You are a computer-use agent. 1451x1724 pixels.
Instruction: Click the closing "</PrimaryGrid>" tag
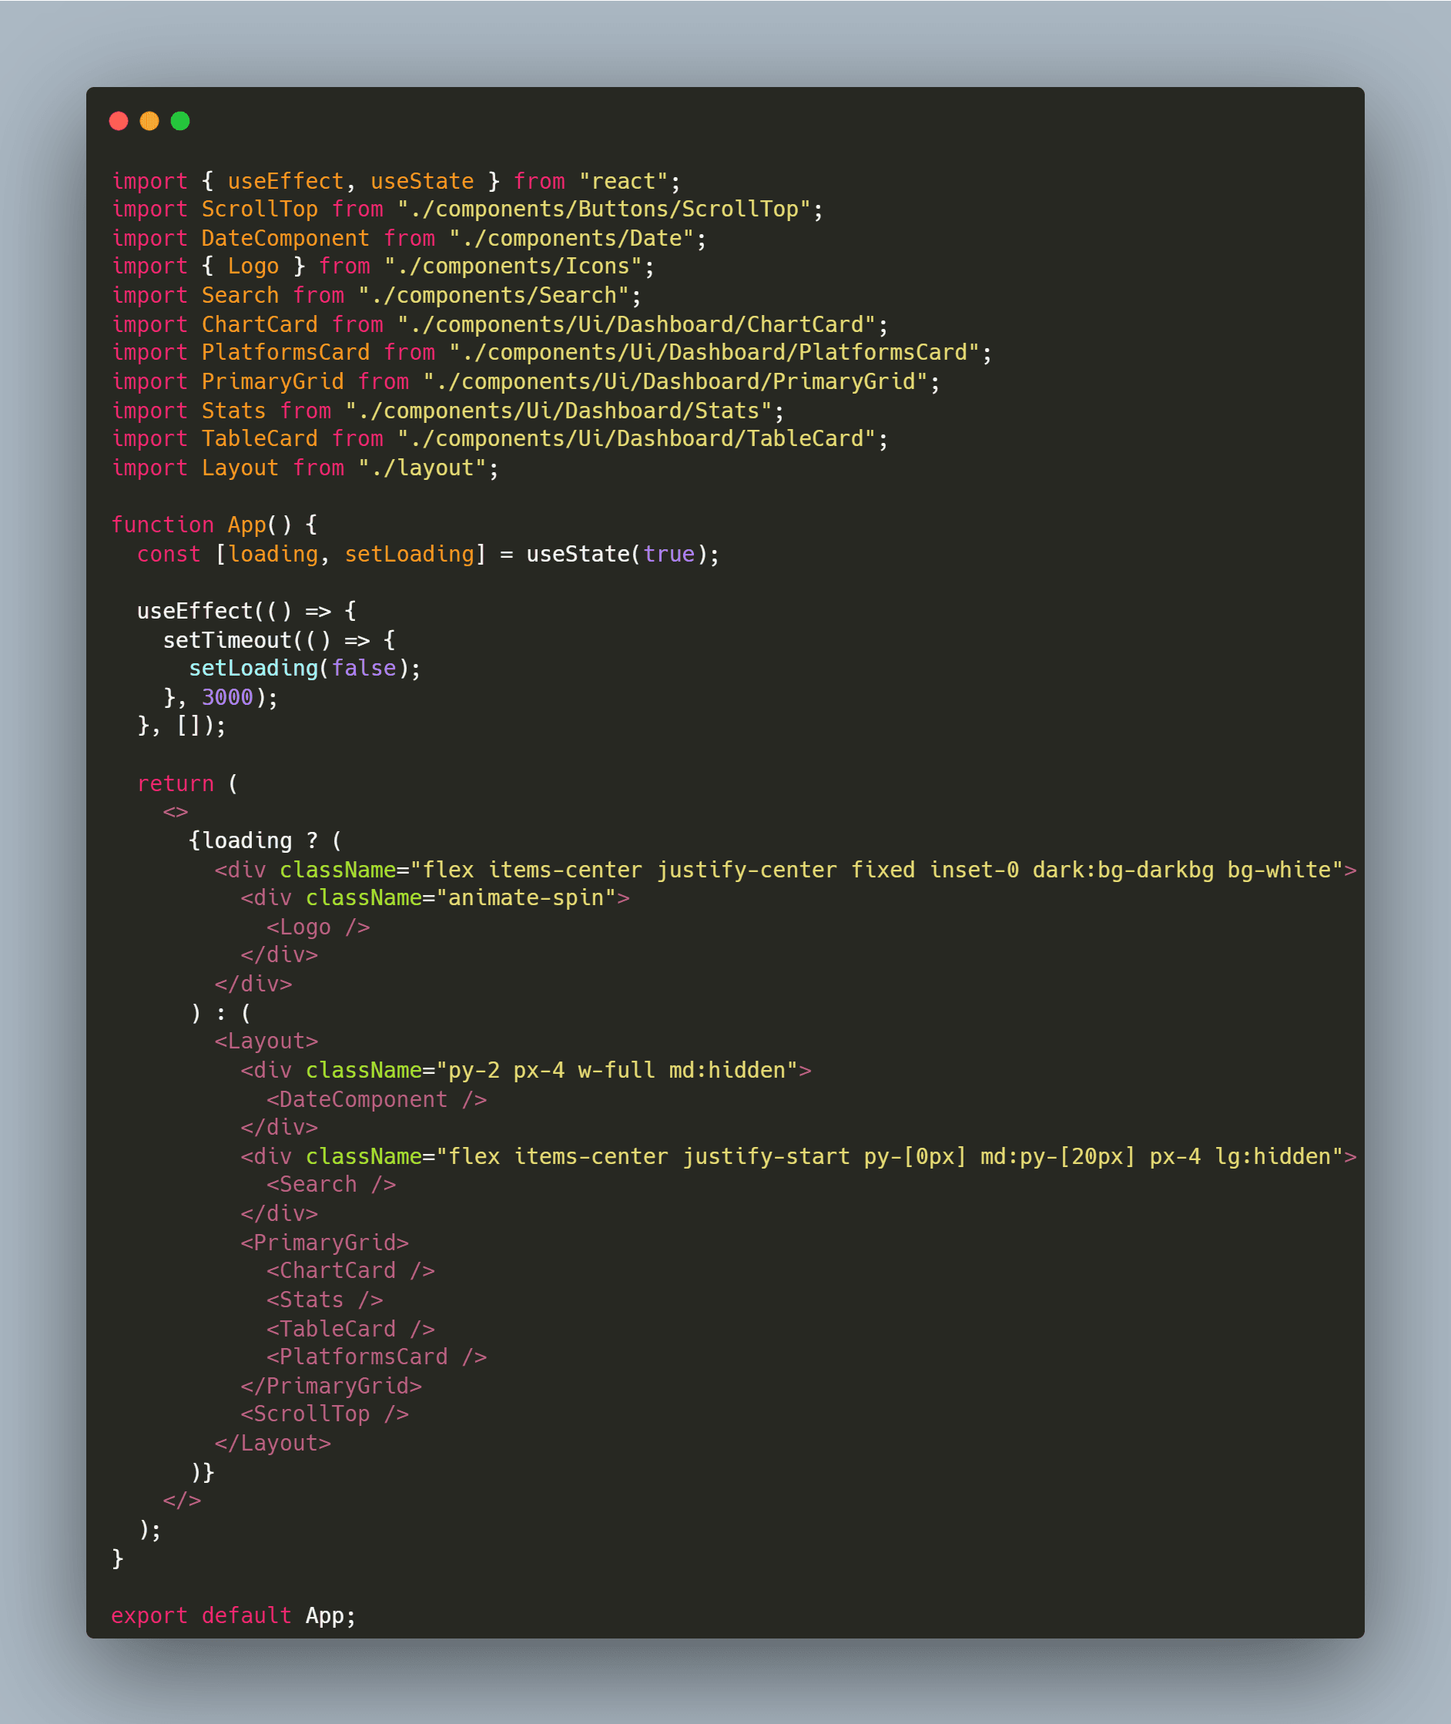pyautogui.click(x=331, y=1386)
